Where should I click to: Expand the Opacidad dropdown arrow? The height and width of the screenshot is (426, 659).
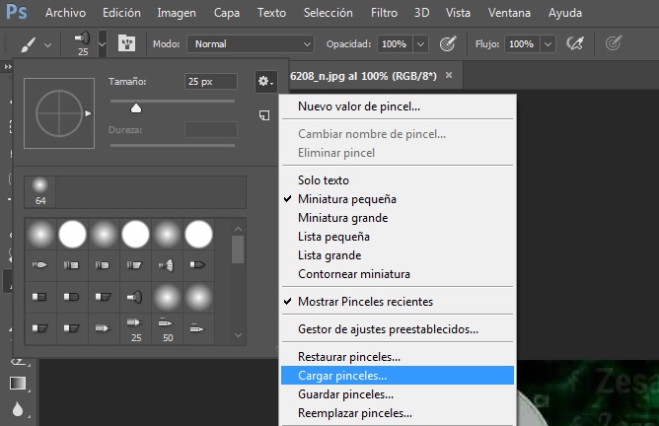[x=421, y=44]
